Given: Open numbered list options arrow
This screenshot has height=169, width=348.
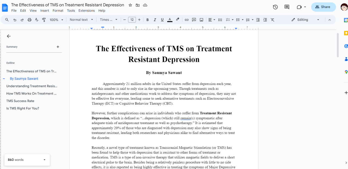Looking at the screenshot, I should pos(253,20).
